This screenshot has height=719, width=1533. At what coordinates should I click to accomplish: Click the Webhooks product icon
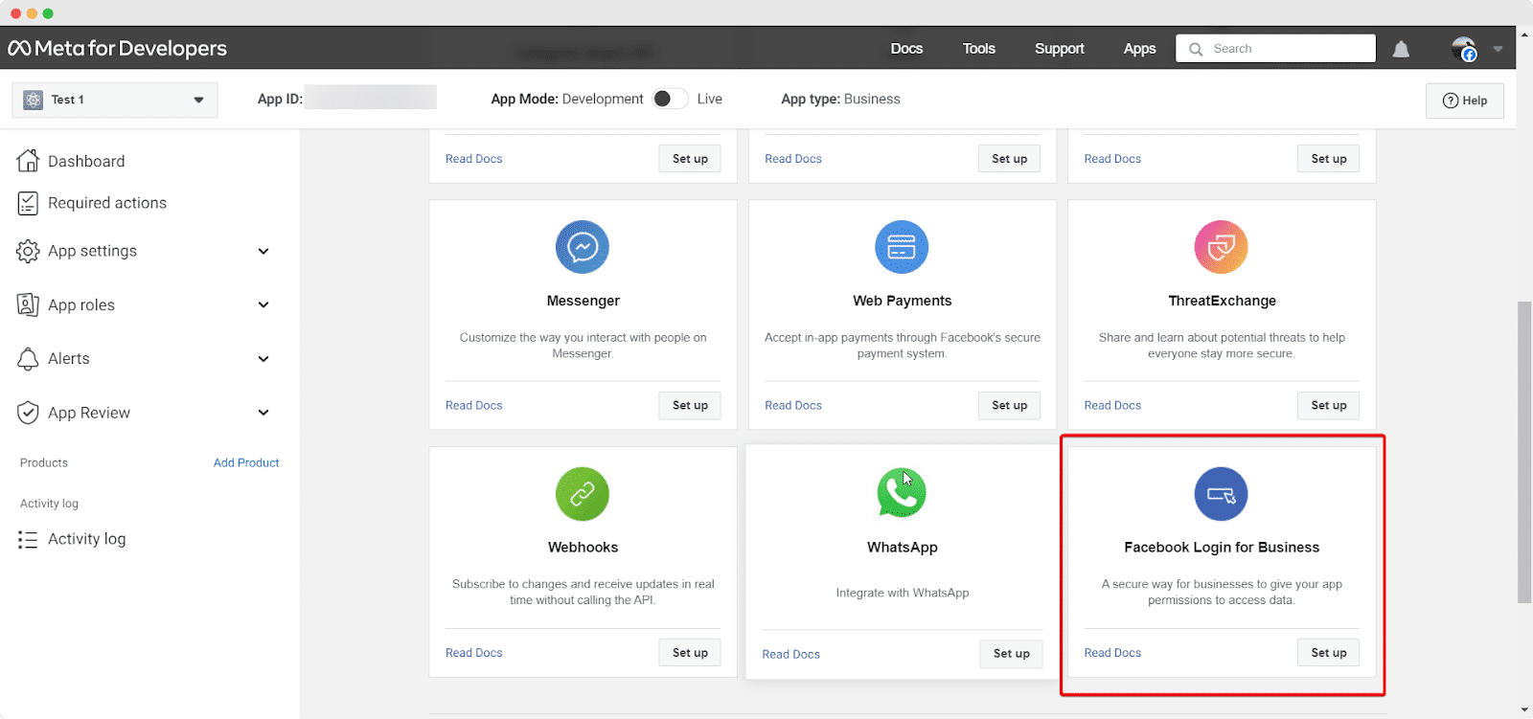(x=583, y=494)
